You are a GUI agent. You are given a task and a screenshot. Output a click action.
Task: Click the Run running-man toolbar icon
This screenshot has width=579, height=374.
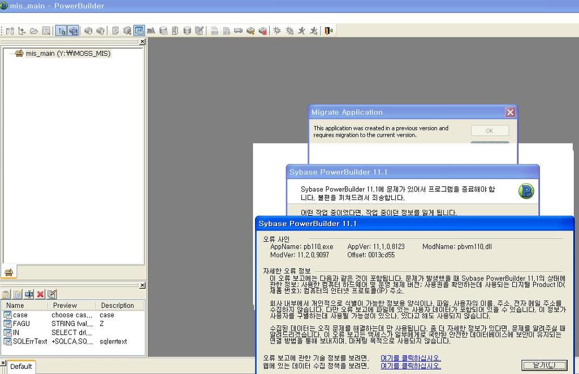302,31
